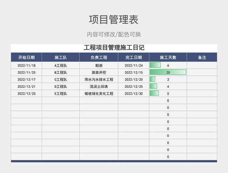Select the E工程队 cell

[61, 93]
